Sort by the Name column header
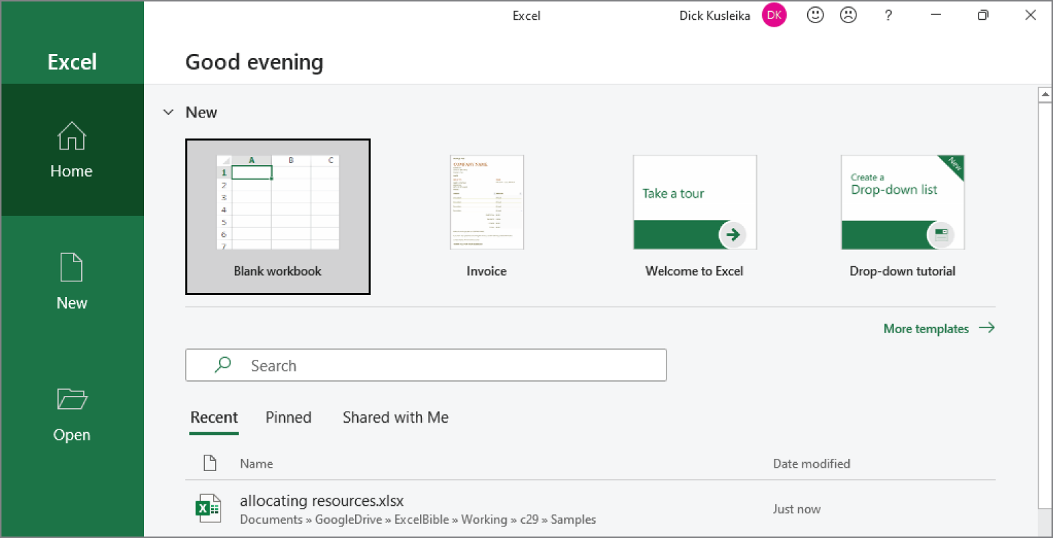The width and height of the screenshot is (1053, 538). point(256,464)
